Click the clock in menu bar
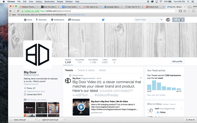This screenshot has width=197, height=123. point(179,2)
